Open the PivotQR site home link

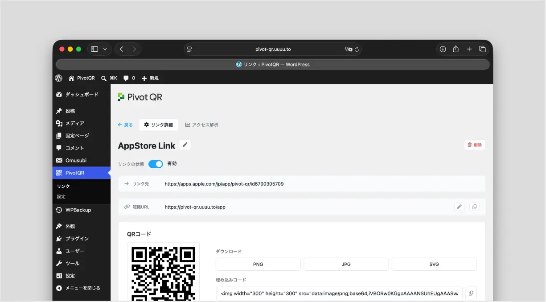(82, 78)
